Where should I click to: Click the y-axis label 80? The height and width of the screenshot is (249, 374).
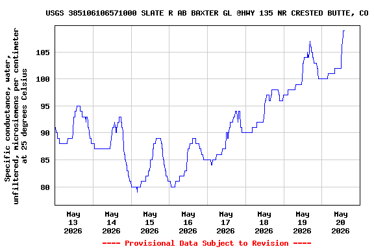(x=45, y=187)
